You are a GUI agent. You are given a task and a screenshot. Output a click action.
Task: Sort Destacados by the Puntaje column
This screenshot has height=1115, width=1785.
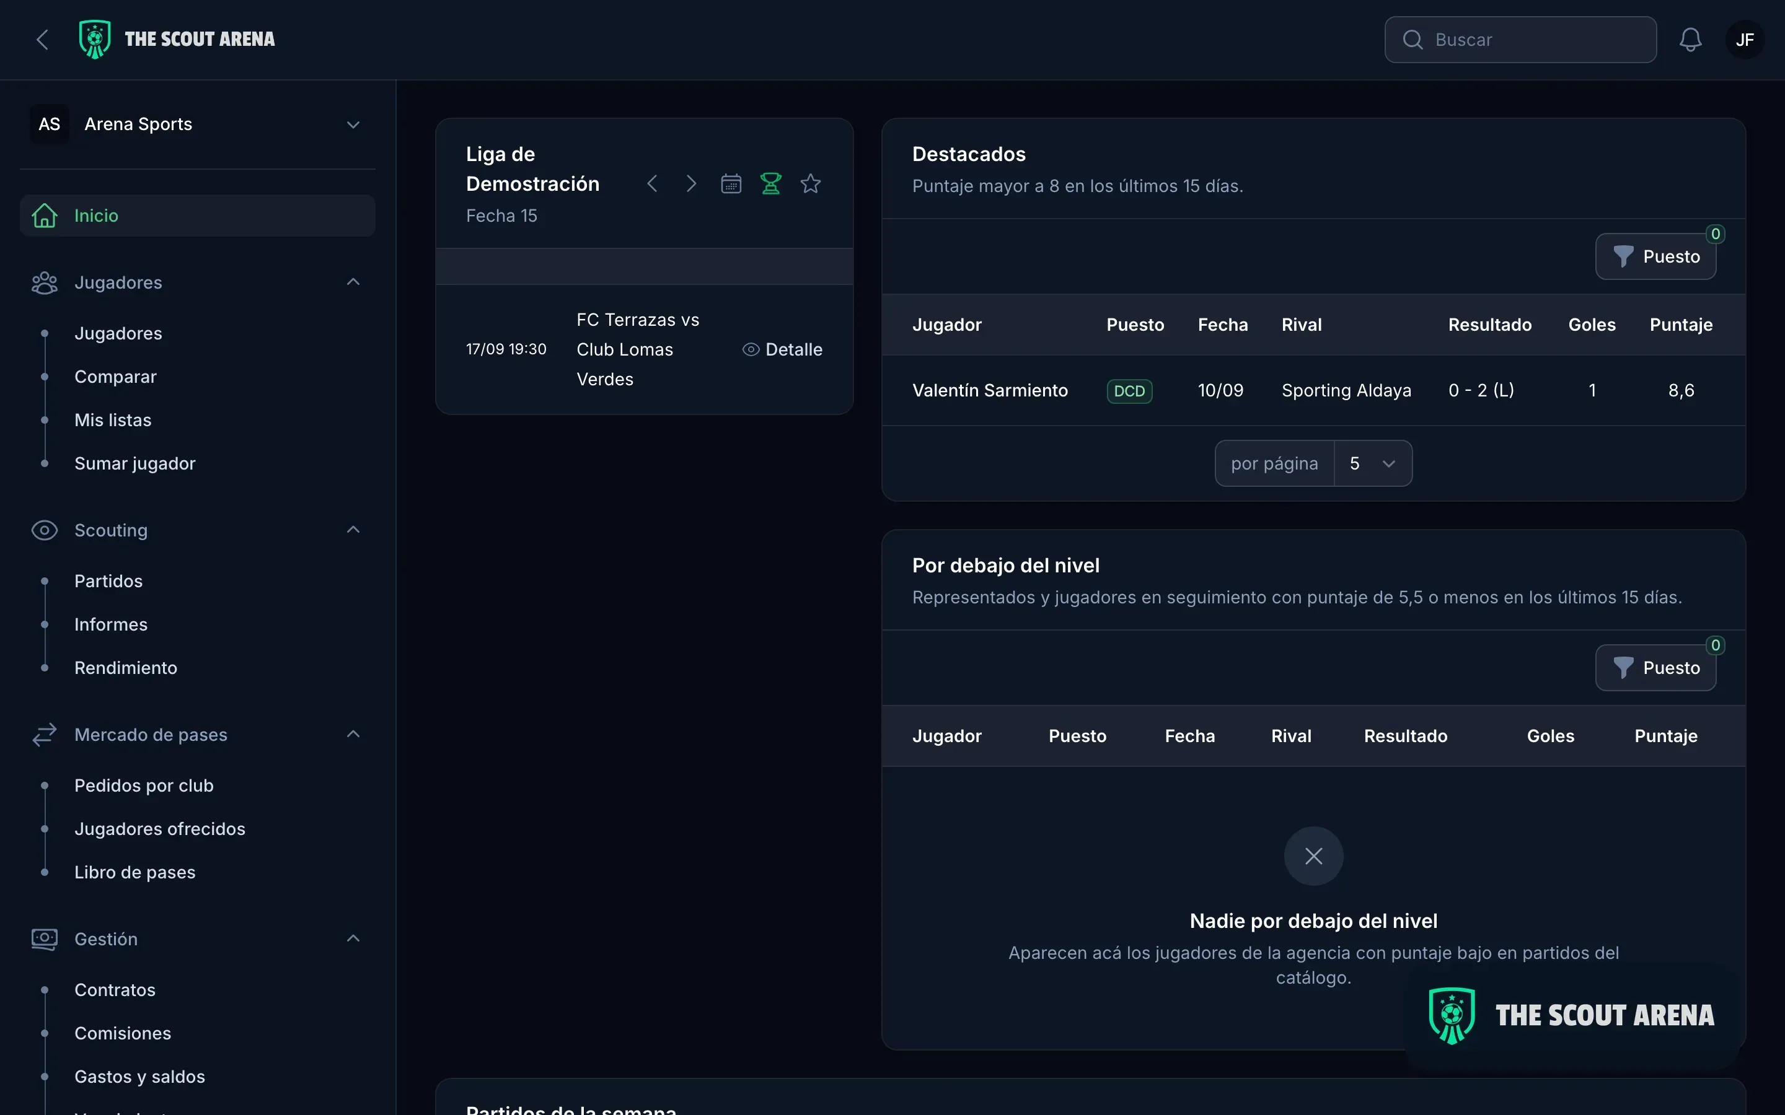pyautogui.click(x=1681, y=325)
